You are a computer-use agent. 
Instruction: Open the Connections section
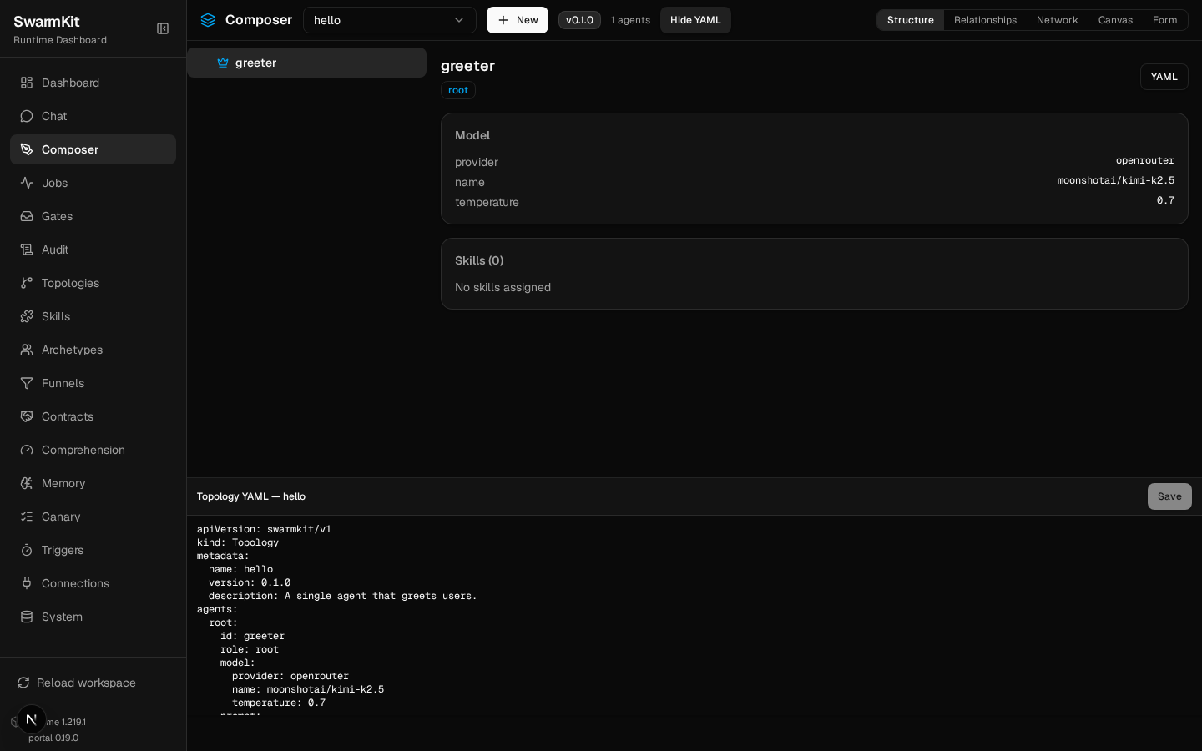click(x=93, y=583)
